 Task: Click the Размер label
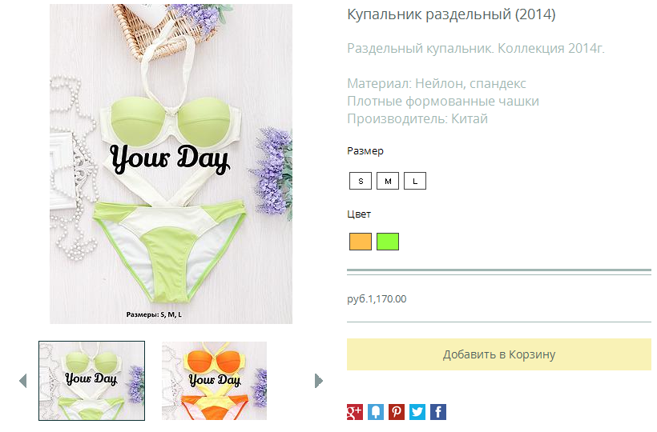click(365, 151)
